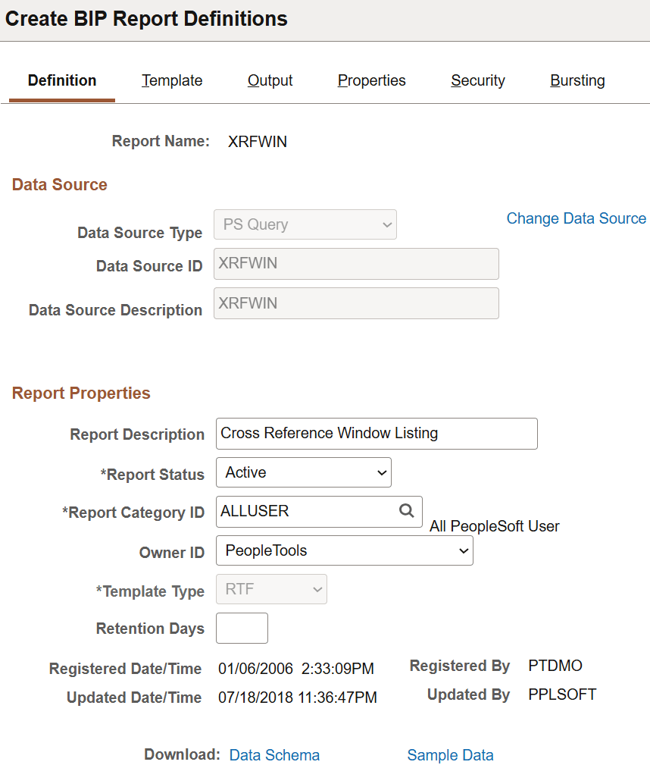
Task: Open the Output tab
Action: click(x=270, y=80)
